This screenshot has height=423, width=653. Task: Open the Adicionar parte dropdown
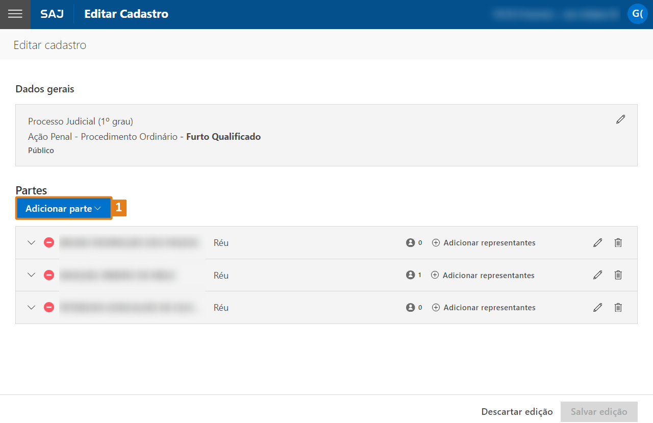63,209
